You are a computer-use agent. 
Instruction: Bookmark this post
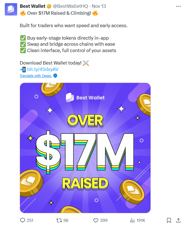pyautogui.click(x=169, y=220)
